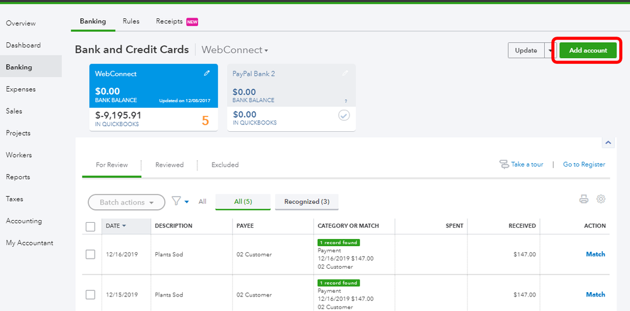
Task: Click the All filter label beside the funnel
Action: tap(202, 202)
